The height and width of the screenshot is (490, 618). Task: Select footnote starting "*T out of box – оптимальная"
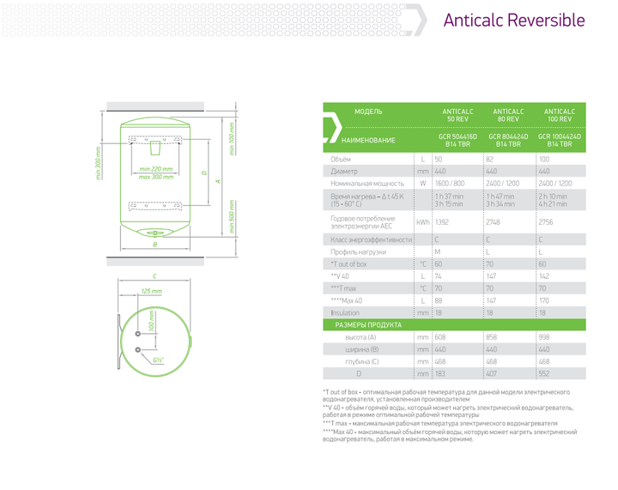pos(446,396)
